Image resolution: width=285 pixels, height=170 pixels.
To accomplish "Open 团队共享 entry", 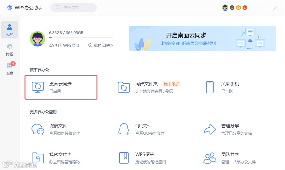I will click(230, 158).
